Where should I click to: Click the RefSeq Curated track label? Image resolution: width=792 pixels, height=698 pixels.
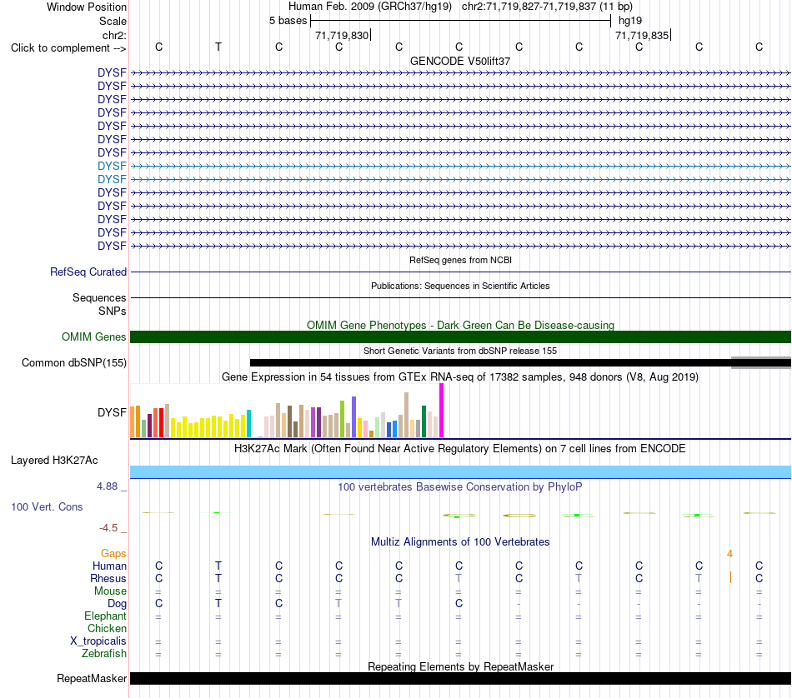(x=88, y=272)
